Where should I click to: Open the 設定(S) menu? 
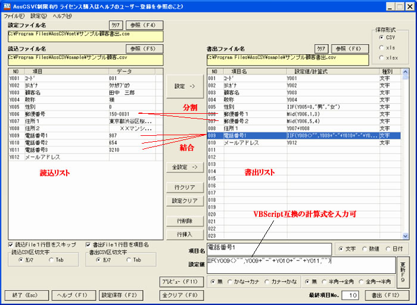click(x=39, y=15)
